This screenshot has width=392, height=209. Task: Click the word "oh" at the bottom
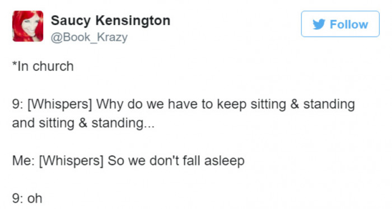pyautogui.click(x=35, y=198)
